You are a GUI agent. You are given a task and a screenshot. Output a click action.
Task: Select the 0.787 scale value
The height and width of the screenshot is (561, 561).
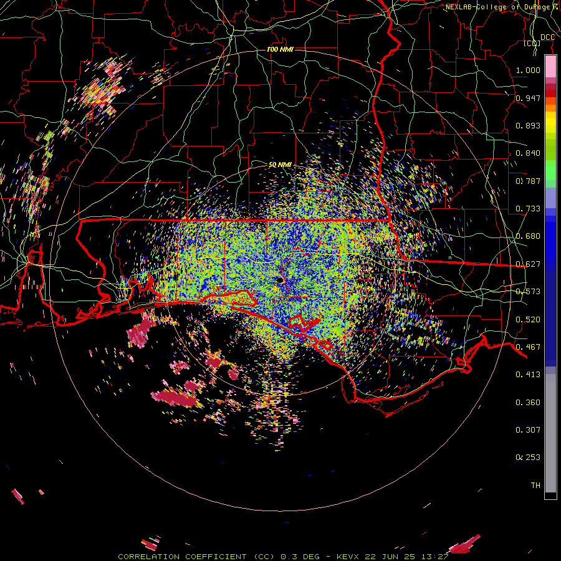click(x=528, y=181)
